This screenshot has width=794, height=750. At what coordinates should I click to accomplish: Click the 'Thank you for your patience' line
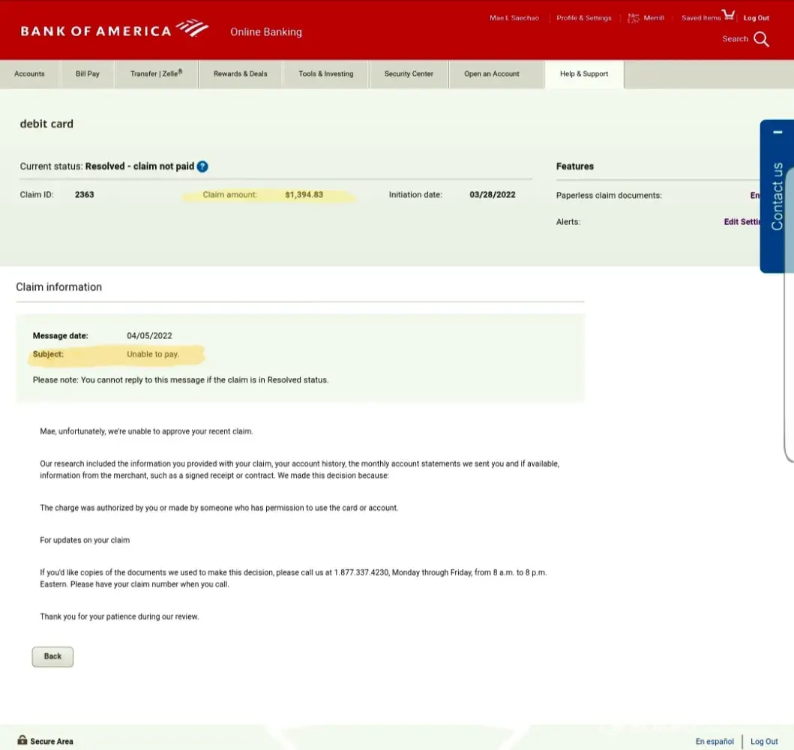pyautogui.click(x=119, y=616)
